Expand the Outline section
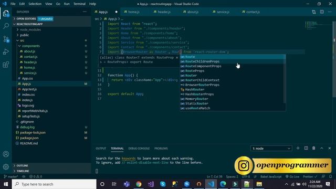336x189 pixels. tap(51, 166)
